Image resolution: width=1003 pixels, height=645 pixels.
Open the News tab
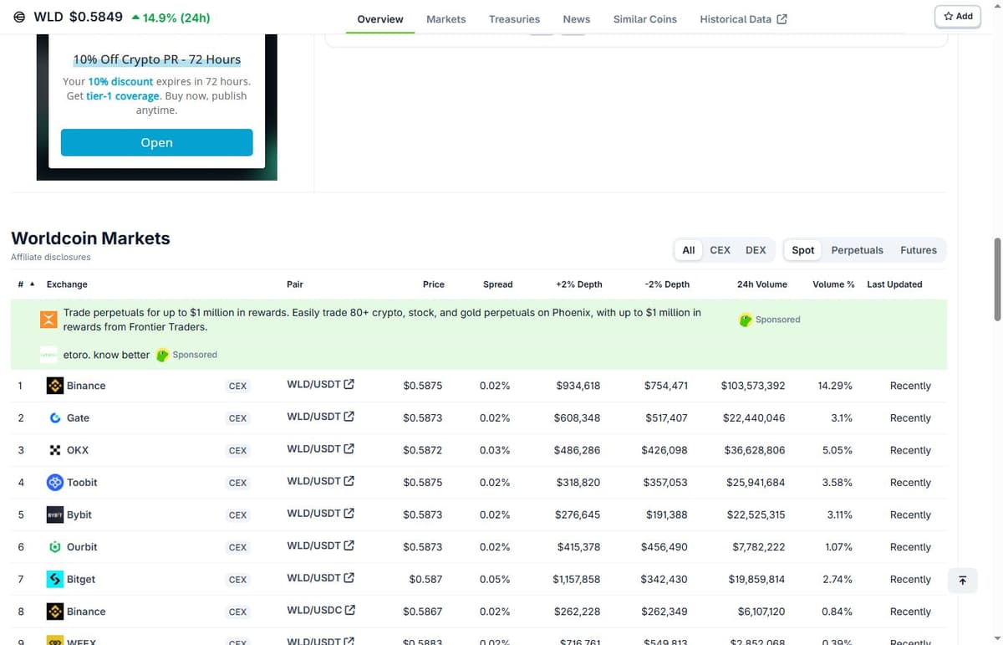pos(577,19)
